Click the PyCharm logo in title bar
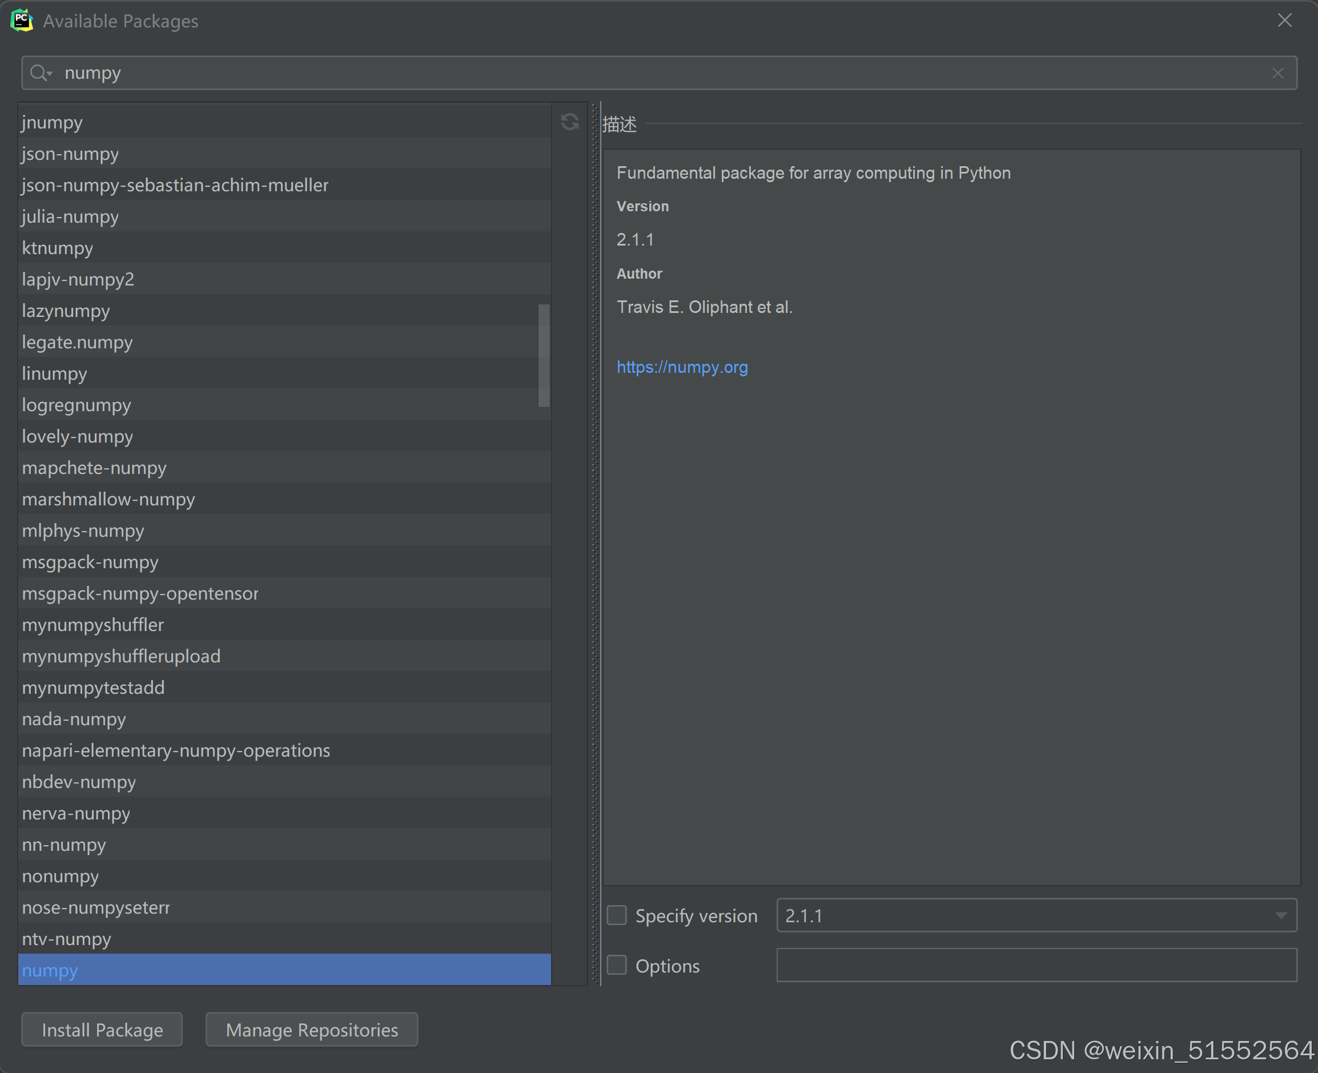Screen dimensions: 1318x1073 [22, 21]
